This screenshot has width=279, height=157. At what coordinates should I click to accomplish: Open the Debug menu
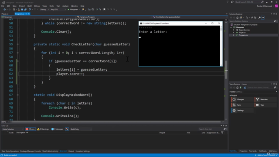(x=37, y=6)
